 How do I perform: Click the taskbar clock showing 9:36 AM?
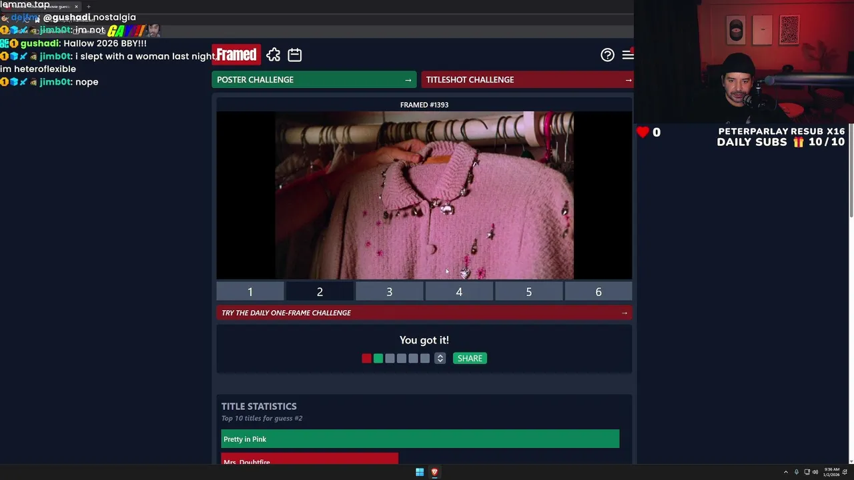pos(831,472)
